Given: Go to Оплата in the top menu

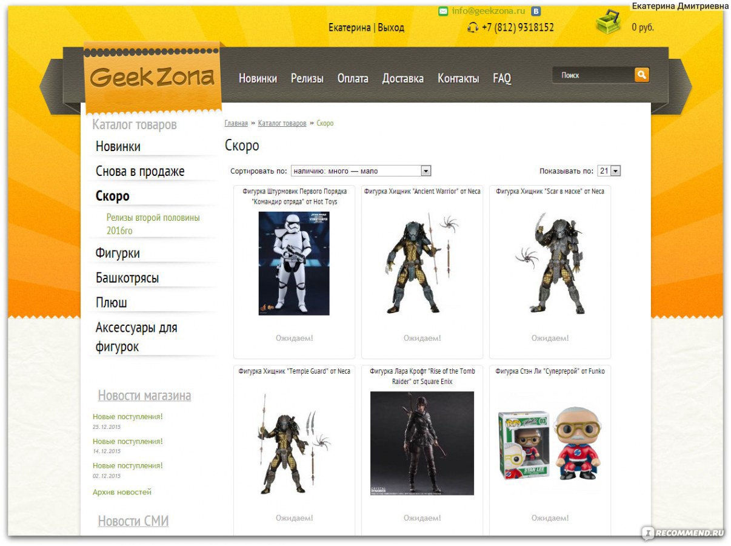Looking at the screenshot, I should (353, 78).
